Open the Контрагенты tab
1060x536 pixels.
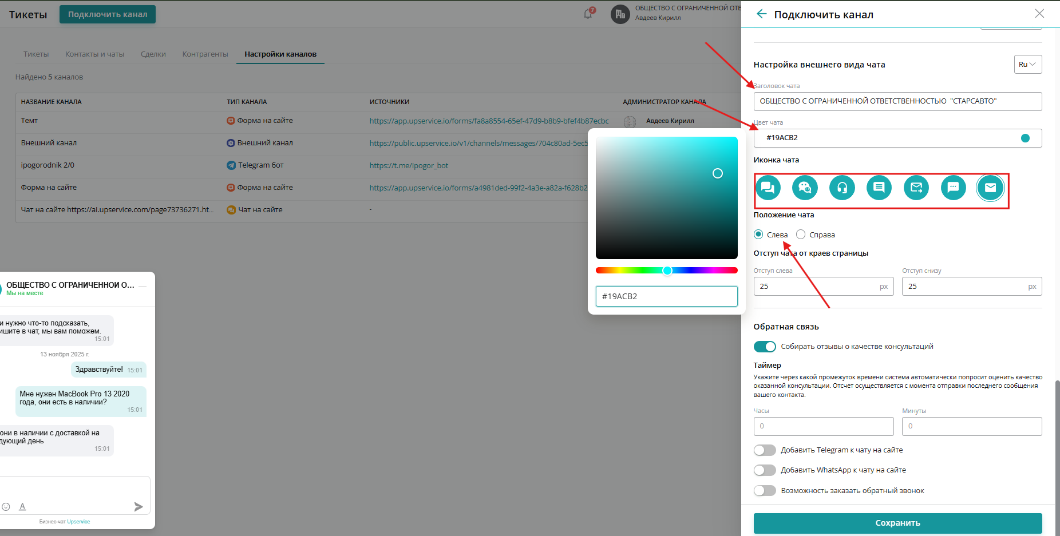(x=205, y=54)
